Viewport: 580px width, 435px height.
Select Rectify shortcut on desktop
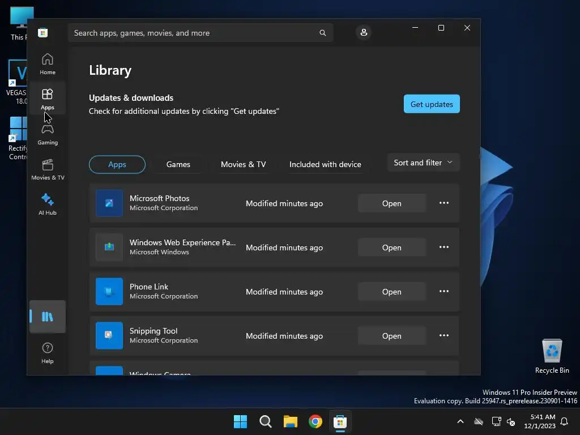click(x=18, y=138)
